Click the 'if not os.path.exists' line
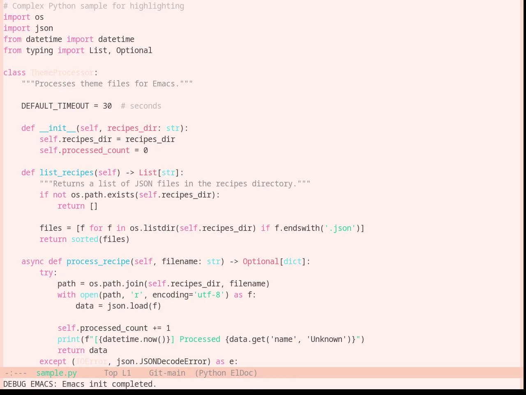526x395 pixels. 129,195
